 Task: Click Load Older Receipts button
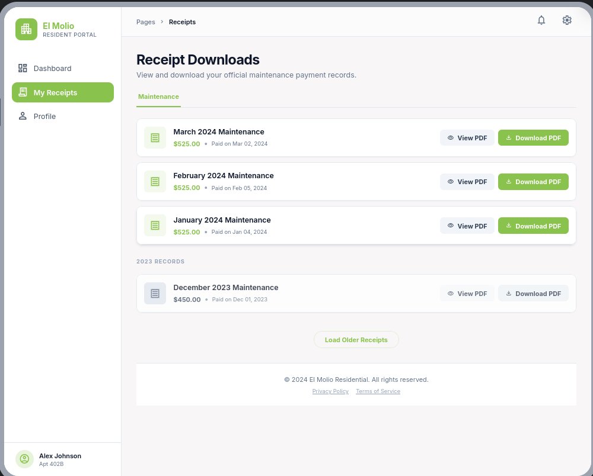point(356,340)
